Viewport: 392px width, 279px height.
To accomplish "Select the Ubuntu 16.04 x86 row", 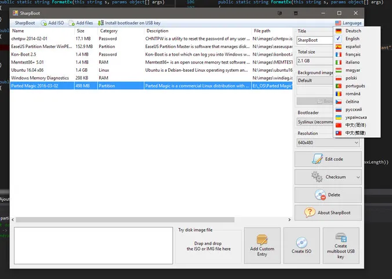I will [x=151, y=70].
